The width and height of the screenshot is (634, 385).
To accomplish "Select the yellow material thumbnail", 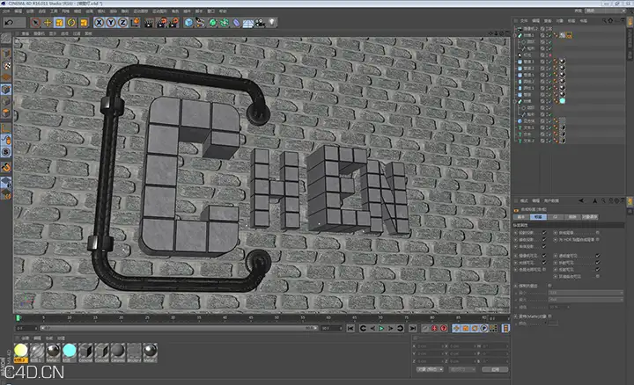I will 20,351.
